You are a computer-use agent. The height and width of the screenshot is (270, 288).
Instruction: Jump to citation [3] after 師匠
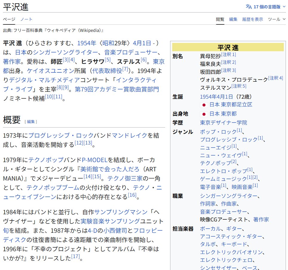pos(66,60)
